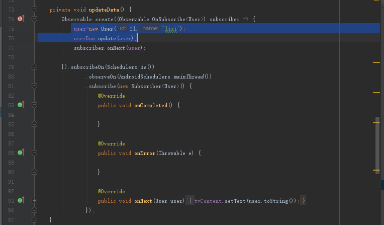Click the yellow warning stripe mark beside line 85
Screen dimensions: 384x225
pos(376,122)
